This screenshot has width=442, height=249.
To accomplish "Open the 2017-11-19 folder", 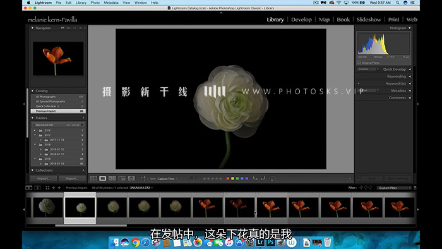I will (x=57, y=140).
